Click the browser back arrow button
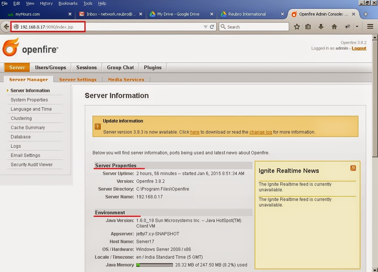 click(6, 27)
